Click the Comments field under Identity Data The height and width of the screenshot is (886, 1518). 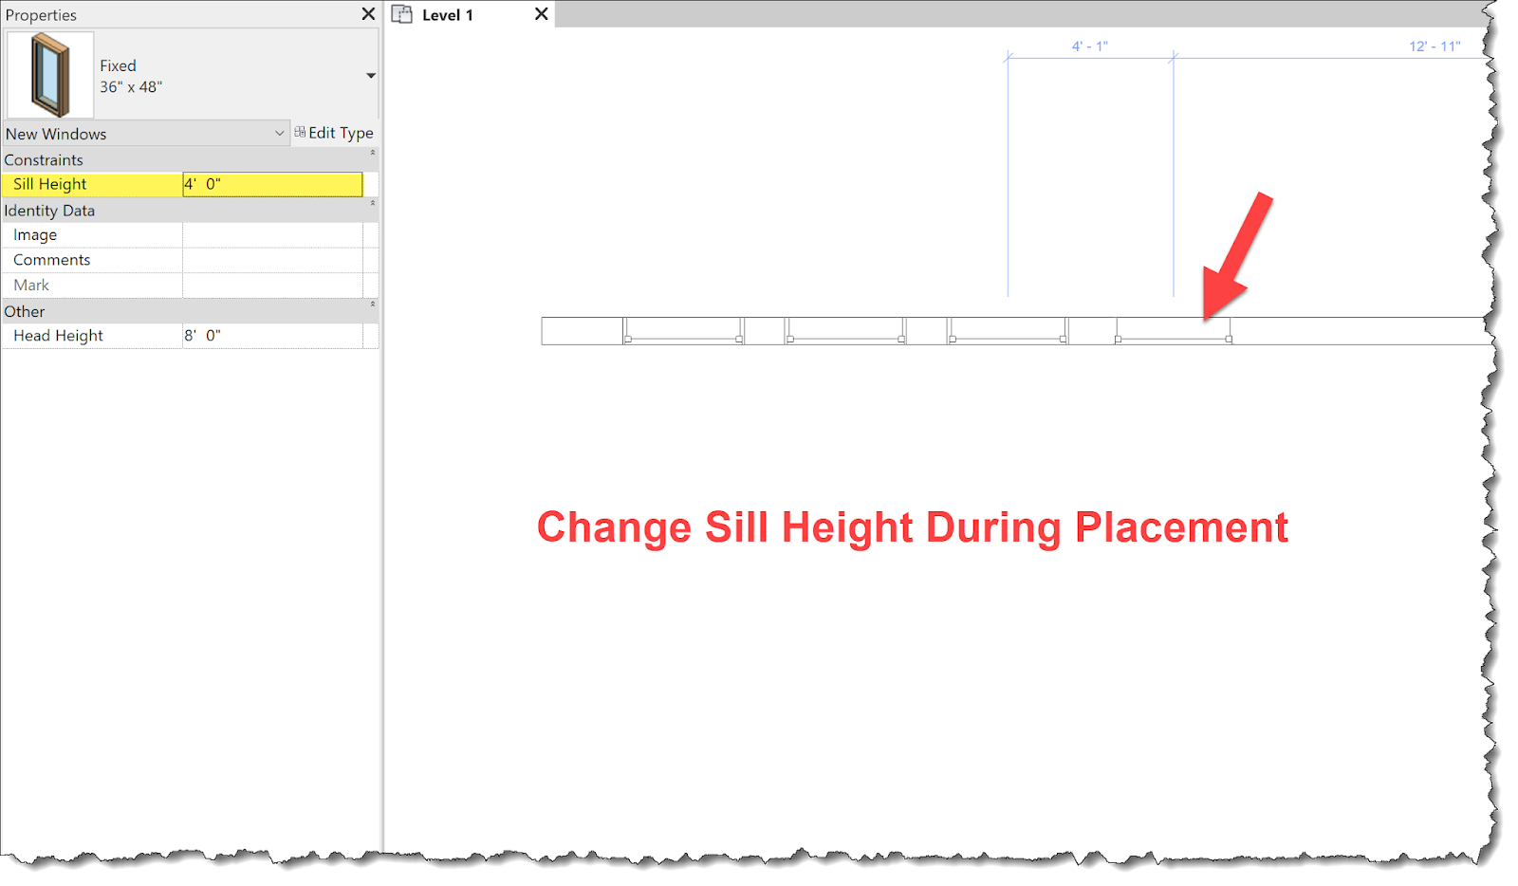pyautogui.click(x=275, y=259)
